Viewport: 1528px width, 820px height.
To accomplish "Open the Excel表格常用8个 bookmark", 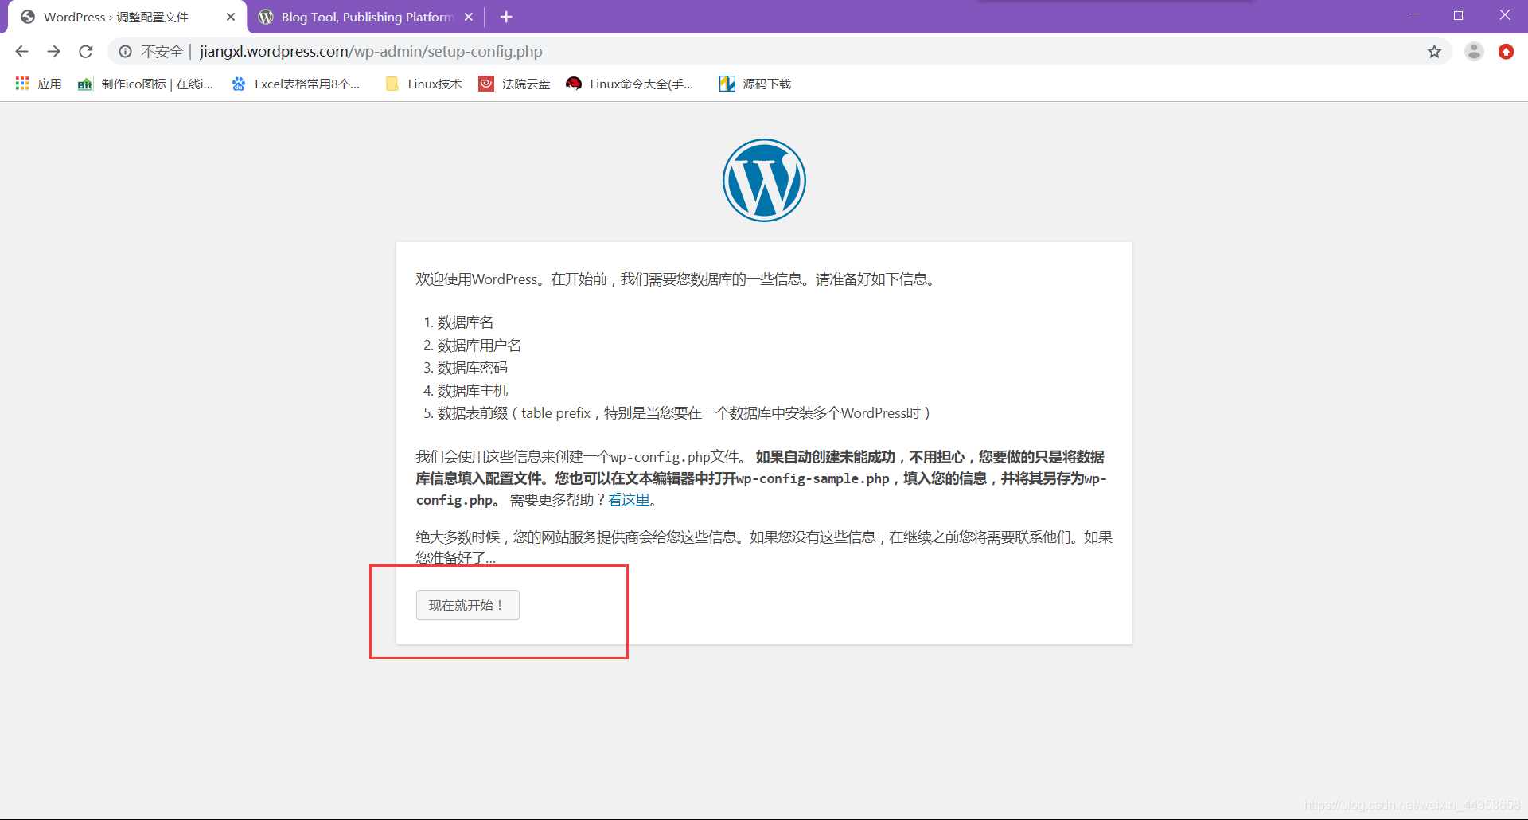I will pos(295,84).
